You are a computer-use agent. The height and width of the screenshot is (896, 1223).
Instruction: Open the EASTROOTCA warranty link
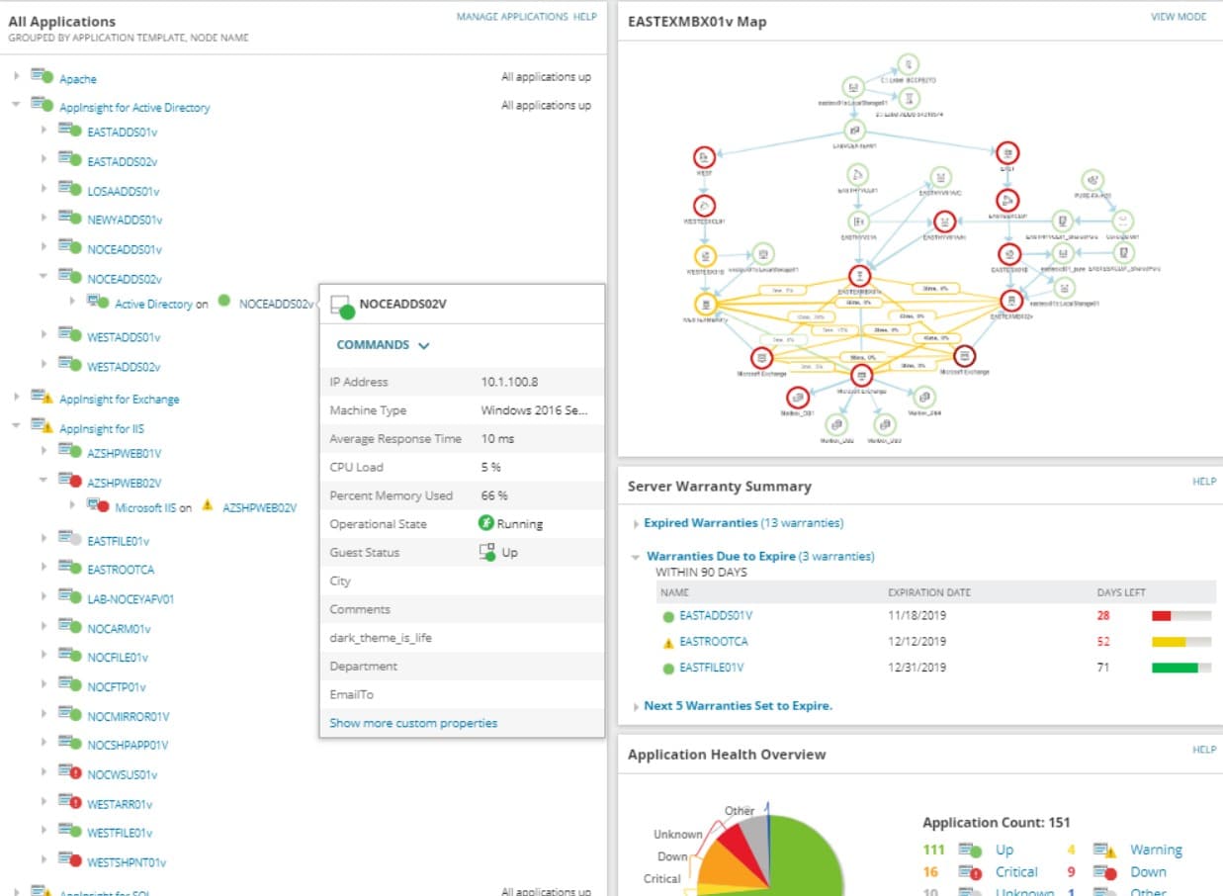[x=714, y=642]
